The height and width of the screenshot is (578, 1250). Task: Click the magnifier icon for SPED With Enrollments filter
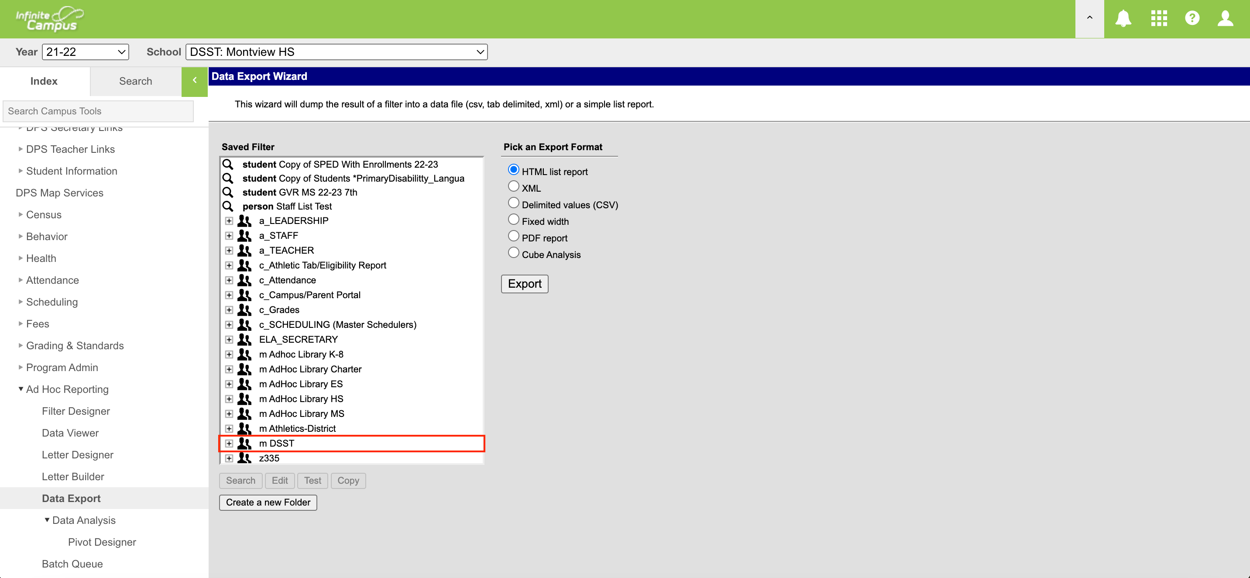[227, 164]
